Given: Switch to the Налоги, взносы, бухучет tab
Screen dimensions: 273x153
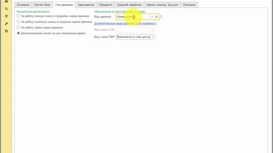Looking at the screenshot, I should (x=162, y=5).
